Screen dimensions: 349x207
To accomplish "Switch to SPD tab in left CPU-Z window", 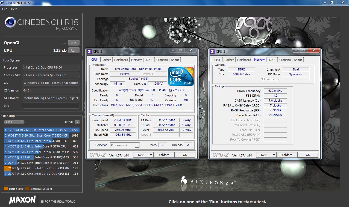I will tap(149, 60).
